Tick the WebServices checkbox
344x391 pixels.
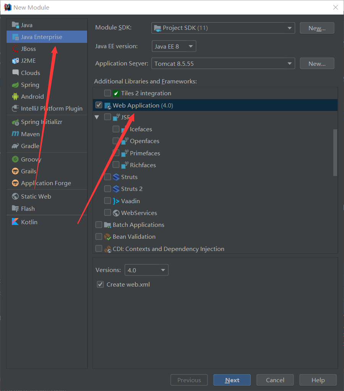click(108, 212)
